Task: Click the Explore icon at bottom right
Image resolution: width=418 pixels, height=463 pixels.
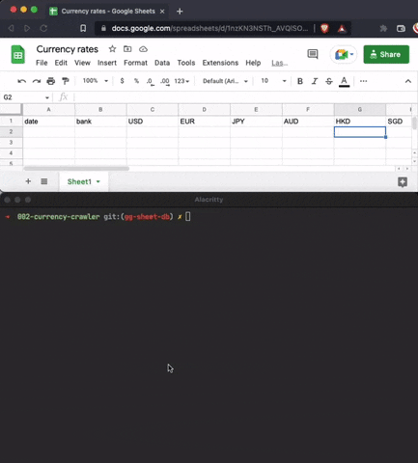Action: click(x=403, y=182)
